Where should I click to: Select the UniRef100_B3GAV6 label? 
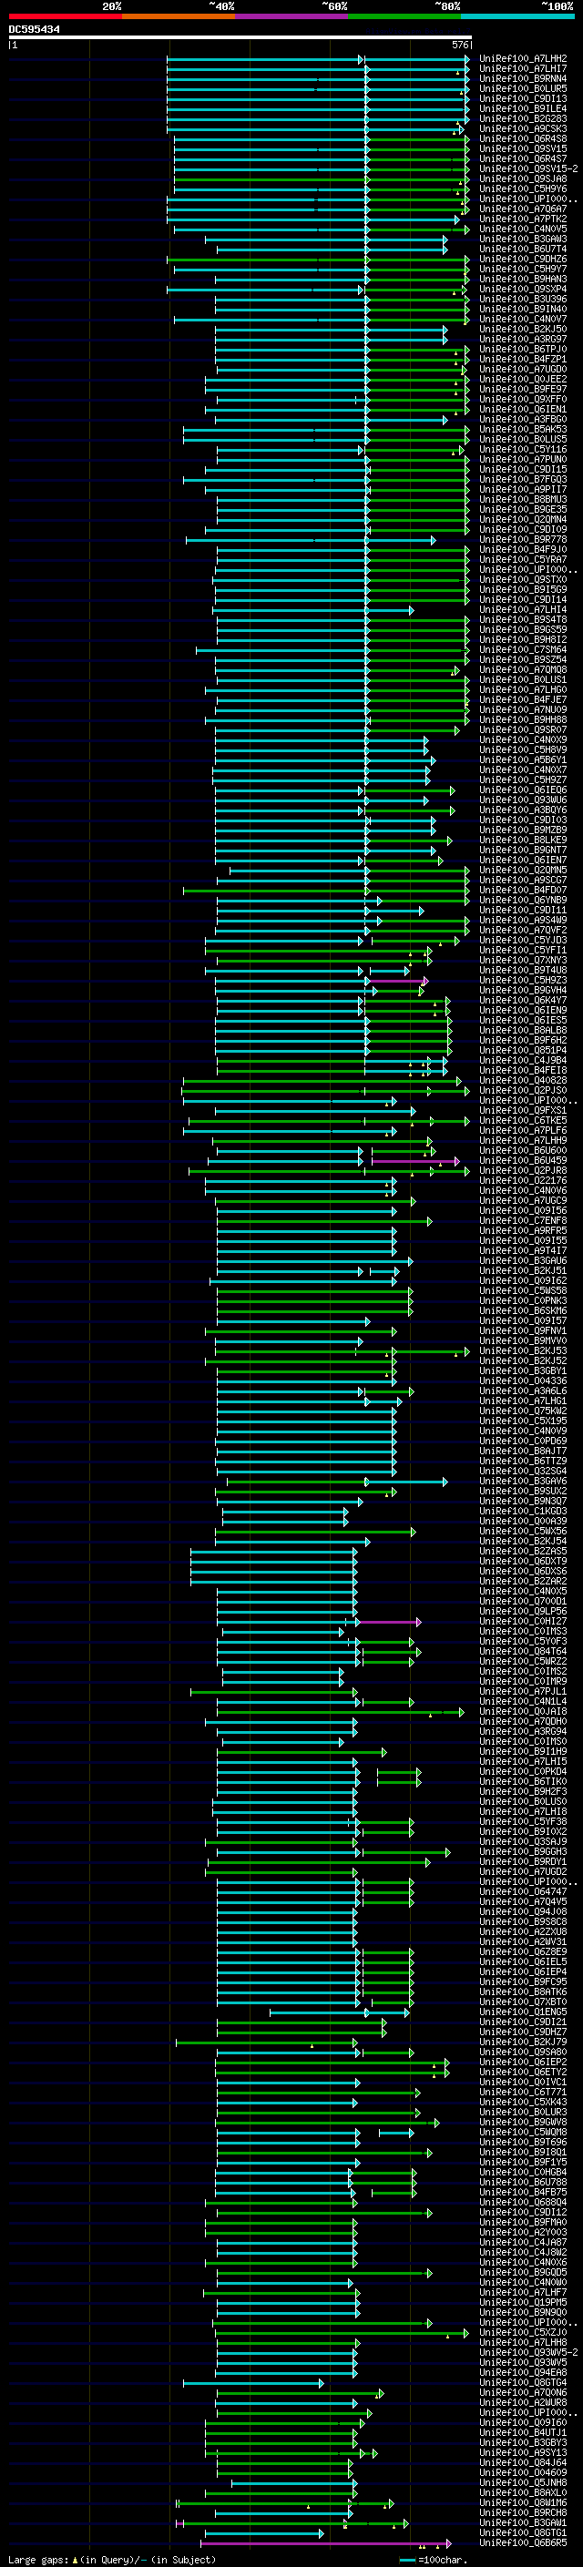pos(523,1481)
